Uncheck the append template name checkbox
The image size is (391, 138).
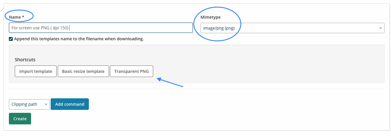11,39
